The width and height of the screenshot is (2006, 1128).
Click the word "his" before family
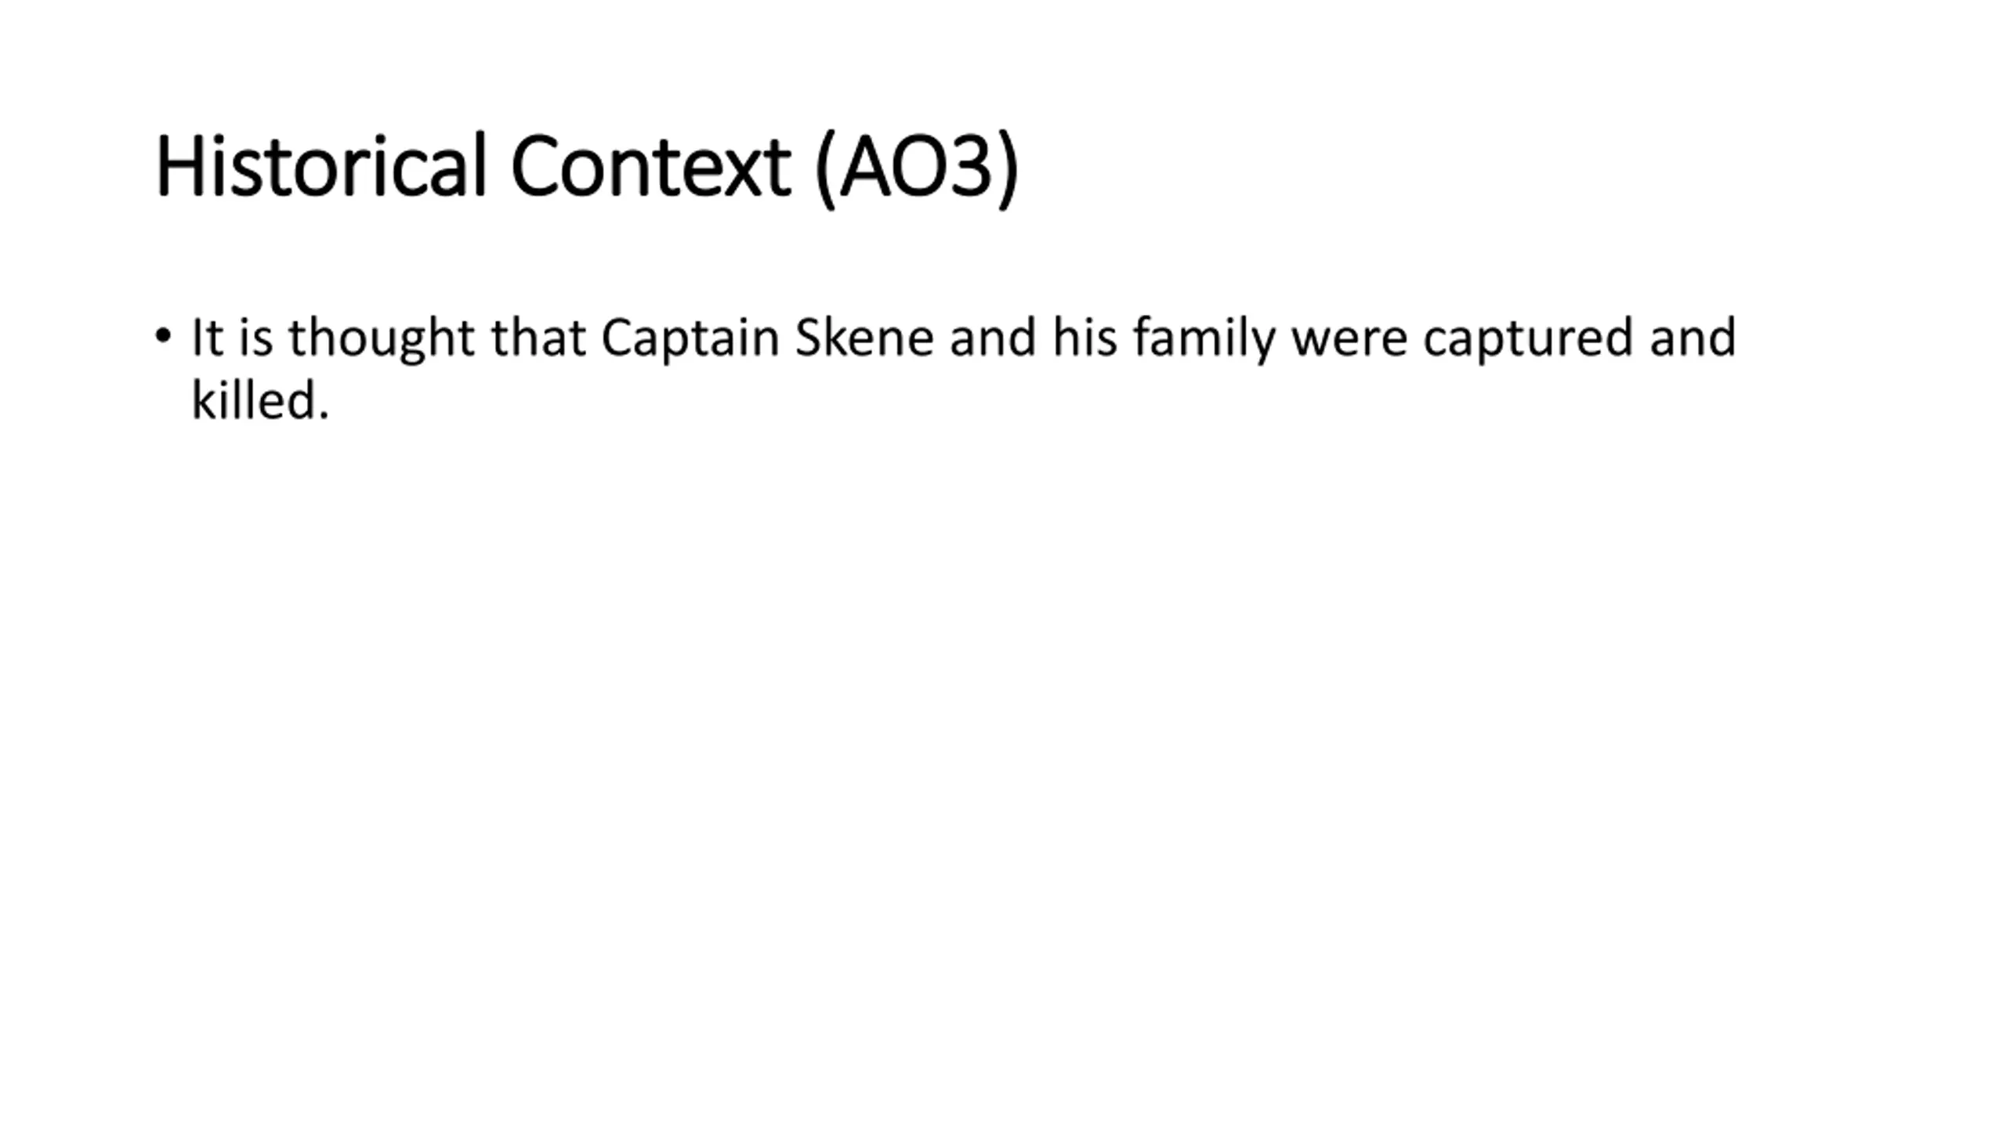[1084, 338]
